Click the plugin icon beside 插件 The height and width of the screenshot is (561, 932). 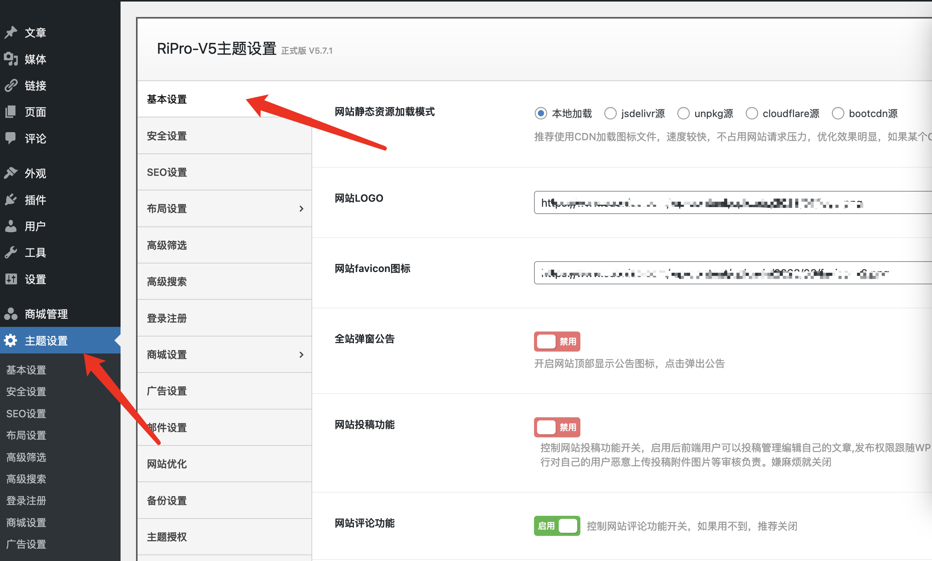[11, 200]
